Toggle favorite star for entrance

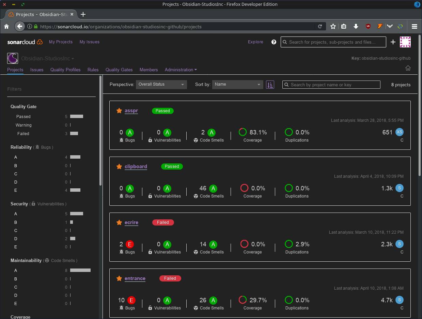pyautogui.click(x=119, y=278)
